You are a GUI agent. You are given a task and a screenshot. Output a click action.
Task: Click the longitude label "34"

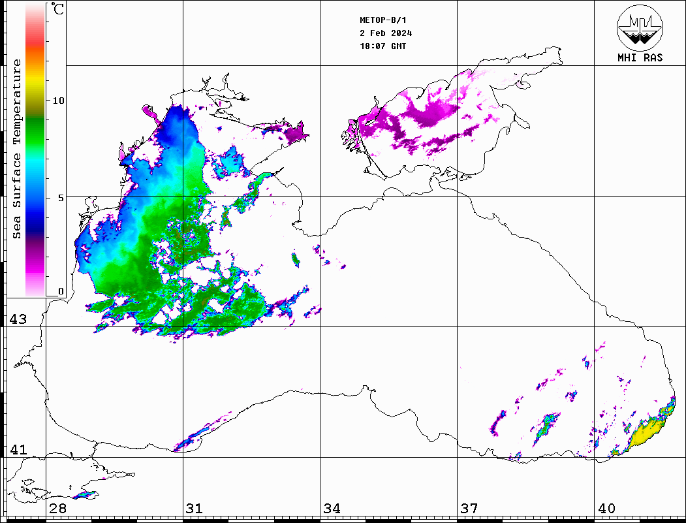coord(332,508)
